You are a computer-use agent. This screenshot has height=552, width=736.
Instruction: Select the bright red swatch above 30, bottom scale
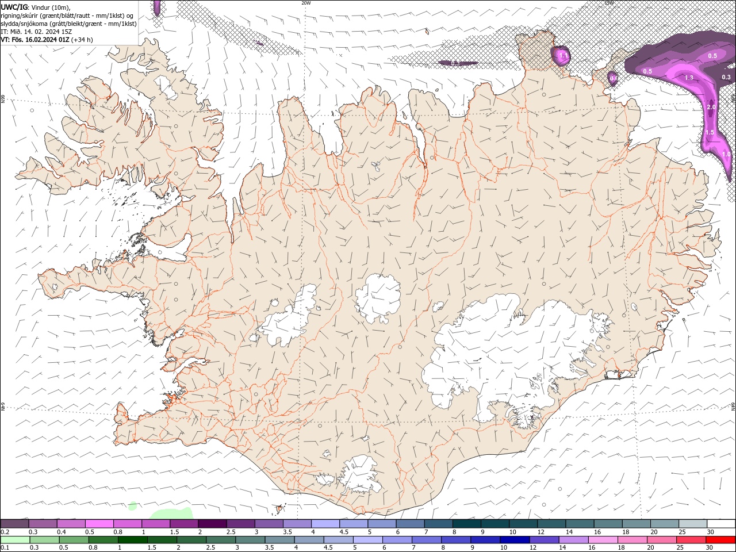click(x=721, y=540)
